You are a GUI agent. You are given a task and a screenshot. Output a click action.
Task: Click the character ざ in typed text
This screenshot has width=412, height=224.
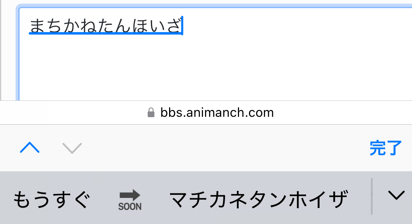click(x=174, y=26)
